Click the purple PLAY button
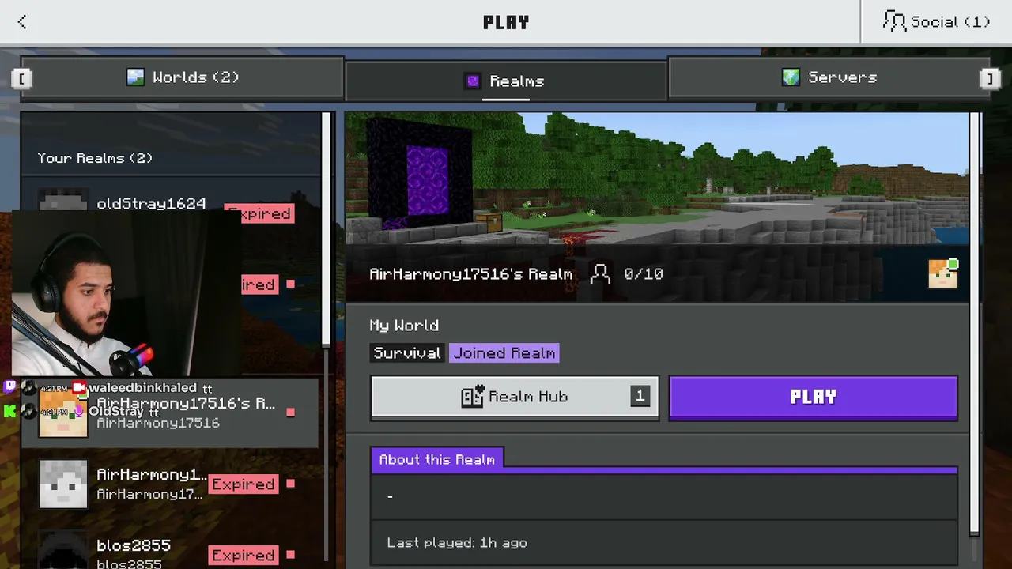1012x569 pixels. (814, 397)
